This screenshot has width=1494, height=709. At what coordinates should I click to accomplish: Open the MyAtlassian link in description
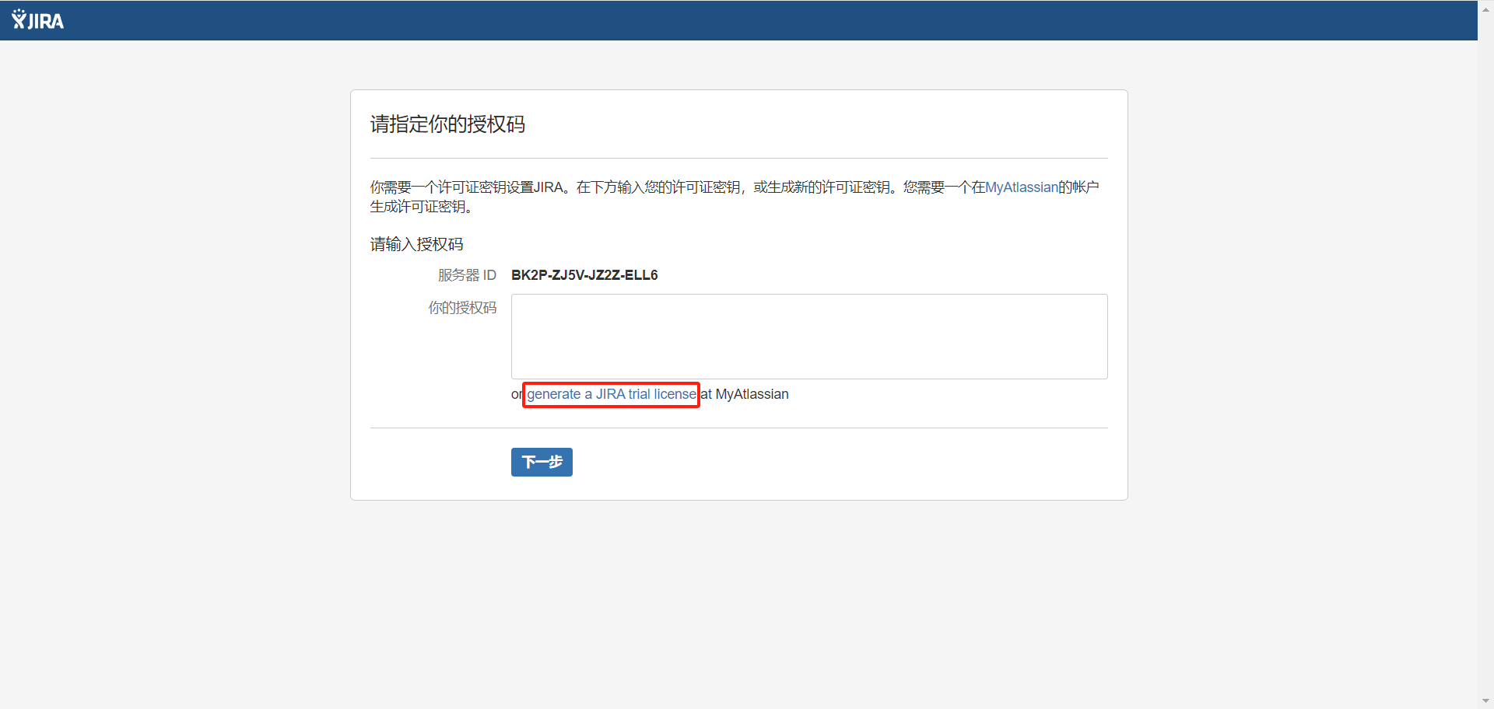[x=1021, y=187]
